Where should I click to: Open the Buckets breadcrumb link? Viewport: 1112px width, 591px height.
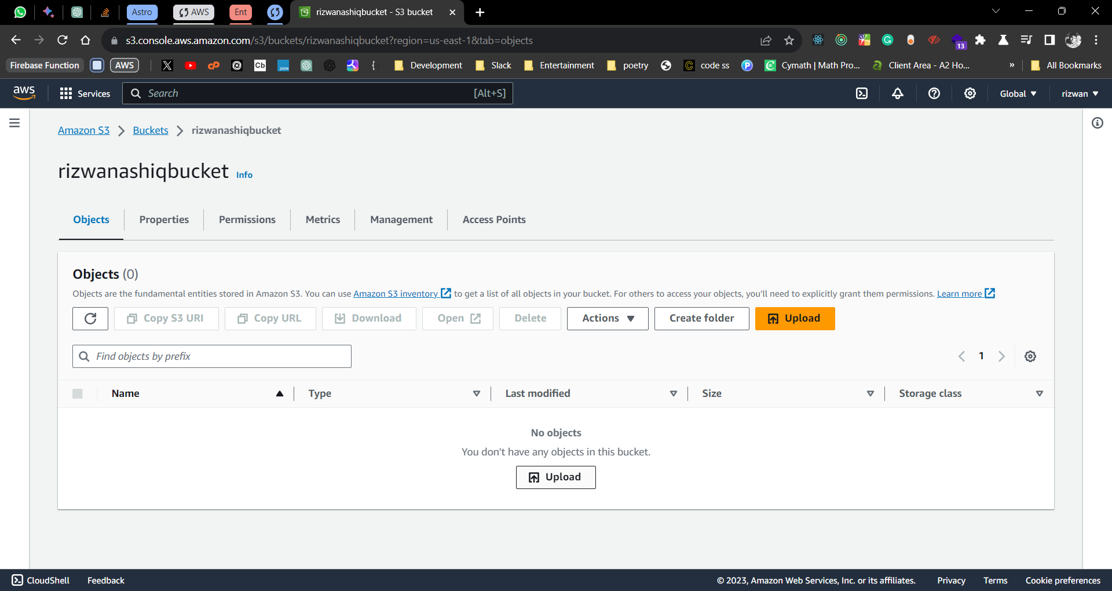point(151,130)
